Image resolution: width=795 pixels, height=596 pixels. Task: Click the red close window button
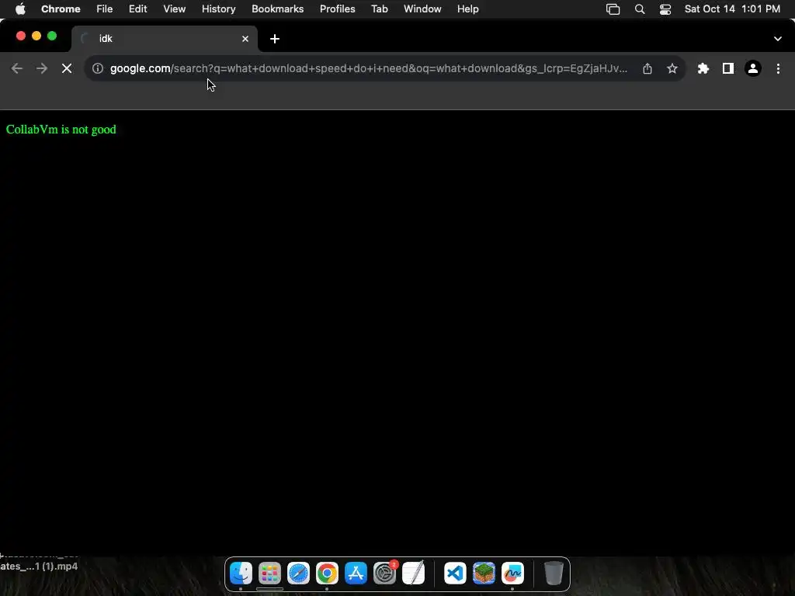coord(21,36)
